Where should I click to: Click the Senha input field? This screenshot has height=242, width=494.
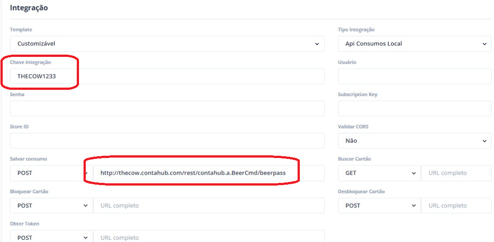(x=167, y=108)
